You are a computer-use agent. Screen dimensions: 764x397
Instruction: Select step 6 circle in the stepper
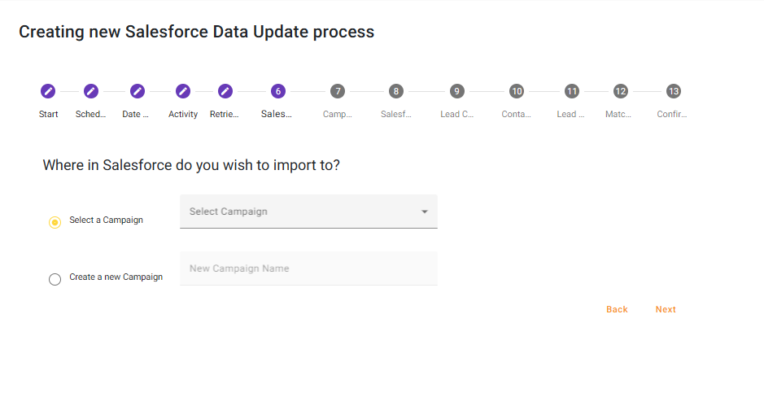(278, 91)
